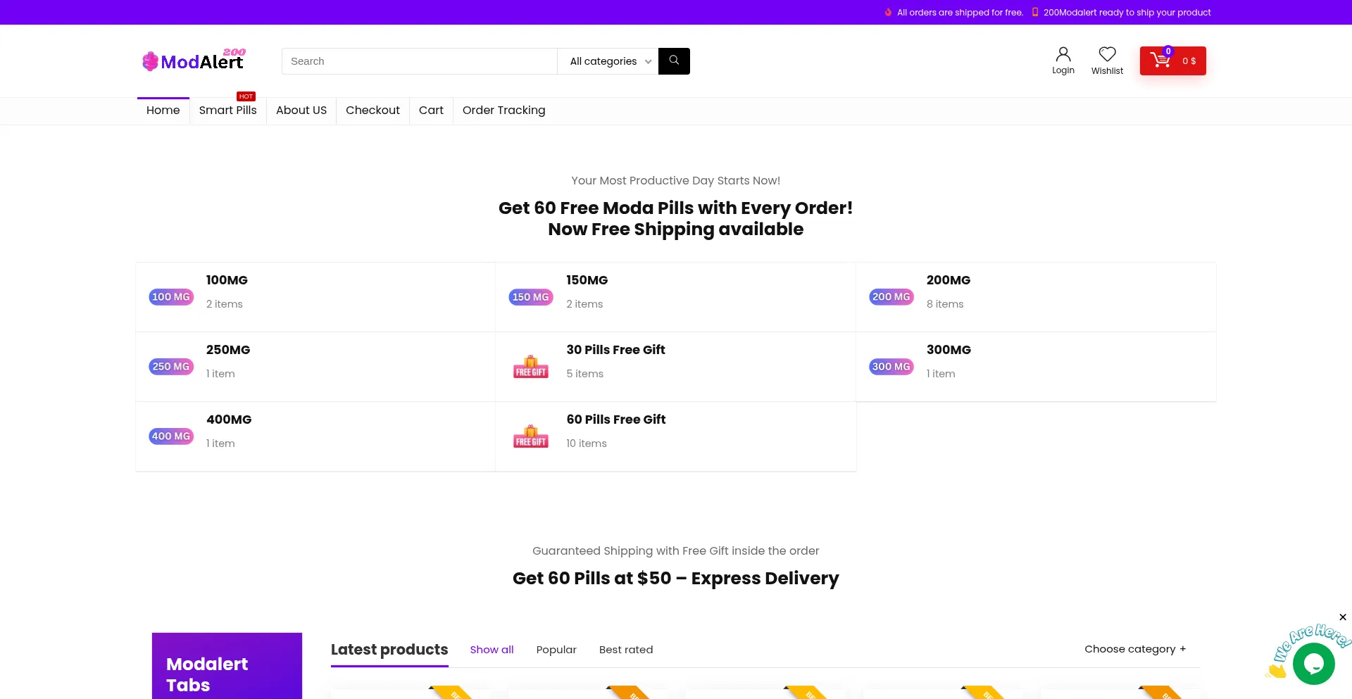Open the 150MG category link
Screen dimensions: 1352x699
pos(587,280)
